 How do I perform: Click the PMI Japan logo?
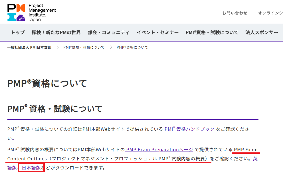(x=31, y=13)
